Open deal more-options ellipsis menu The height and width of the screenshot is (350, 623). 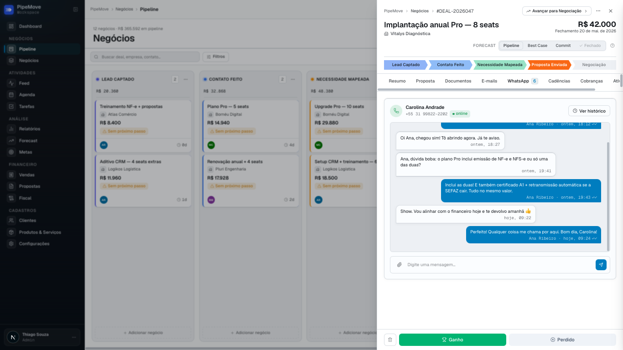598,11
